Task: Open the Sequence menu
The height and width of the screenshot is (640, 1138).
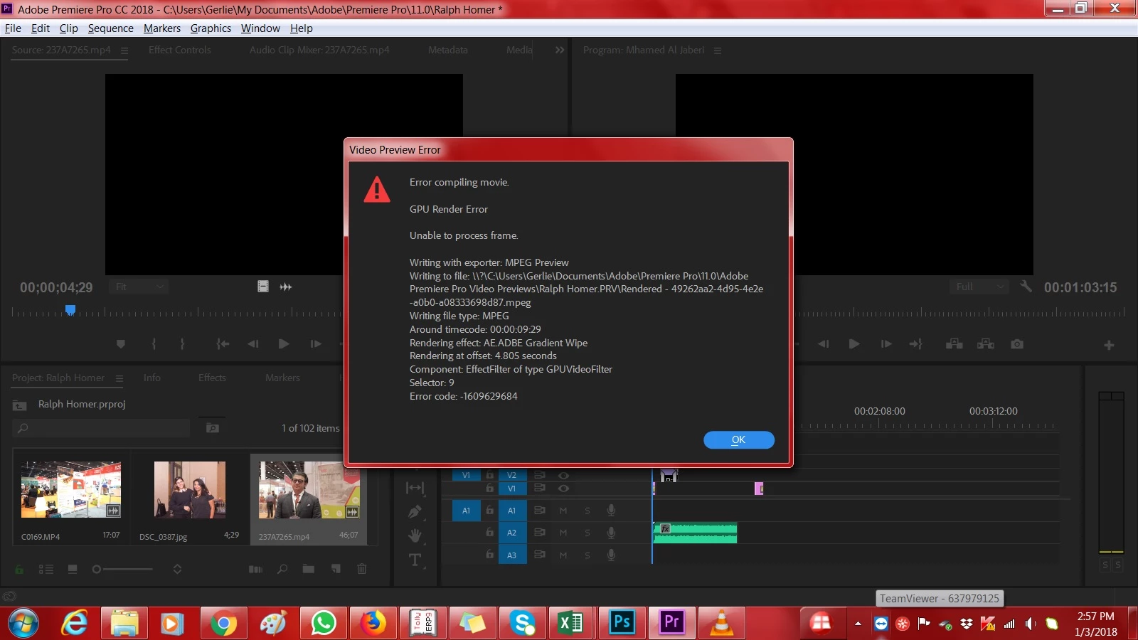Action: click(x=110, y=28)
